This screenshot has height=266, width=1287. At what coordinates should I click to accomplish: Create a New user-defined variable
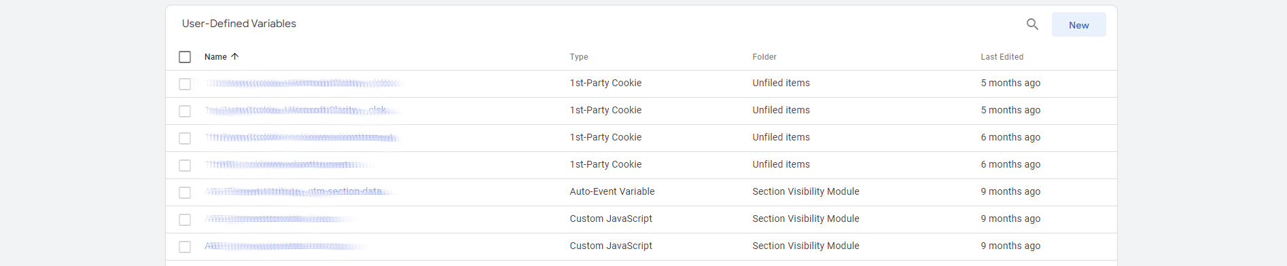(1078, 24)
